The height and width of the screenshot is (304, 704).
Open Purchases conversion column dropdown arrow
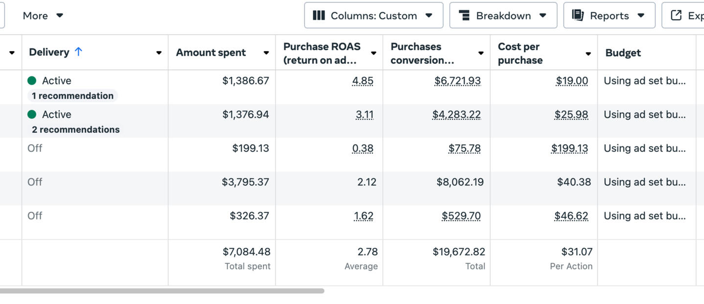point(481,53)
